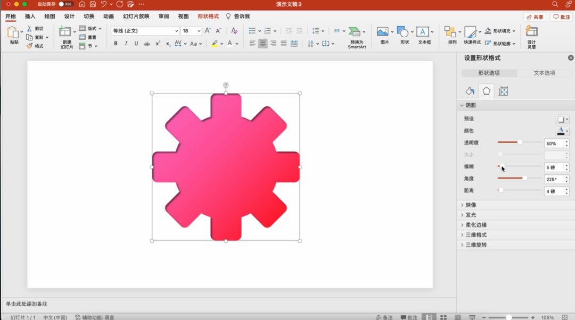Toggle the Notes pane from the status bar
The image size is (575, 320).
[x=384, y=317]
